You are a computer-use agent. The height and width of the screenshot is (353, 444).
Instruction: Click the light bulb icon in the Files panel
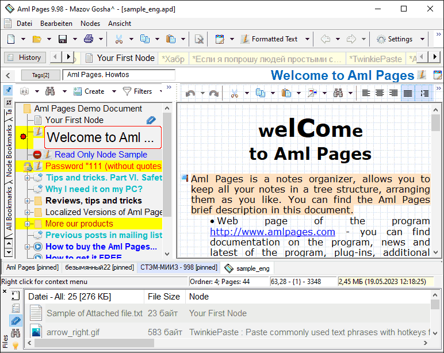16,345
